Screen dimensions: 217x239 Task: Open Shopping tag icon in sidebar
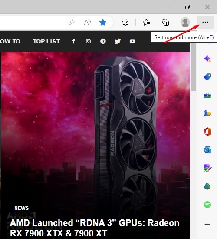coord(207,77)
